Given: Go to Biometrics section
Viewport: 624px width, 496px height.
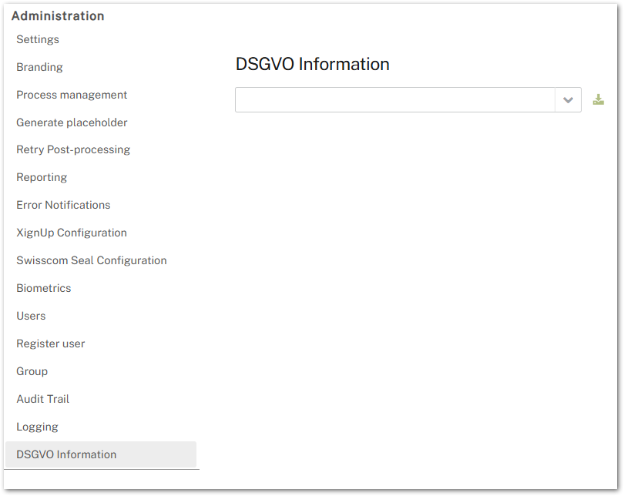Looking at the screenshot, I should click(43, 288).
